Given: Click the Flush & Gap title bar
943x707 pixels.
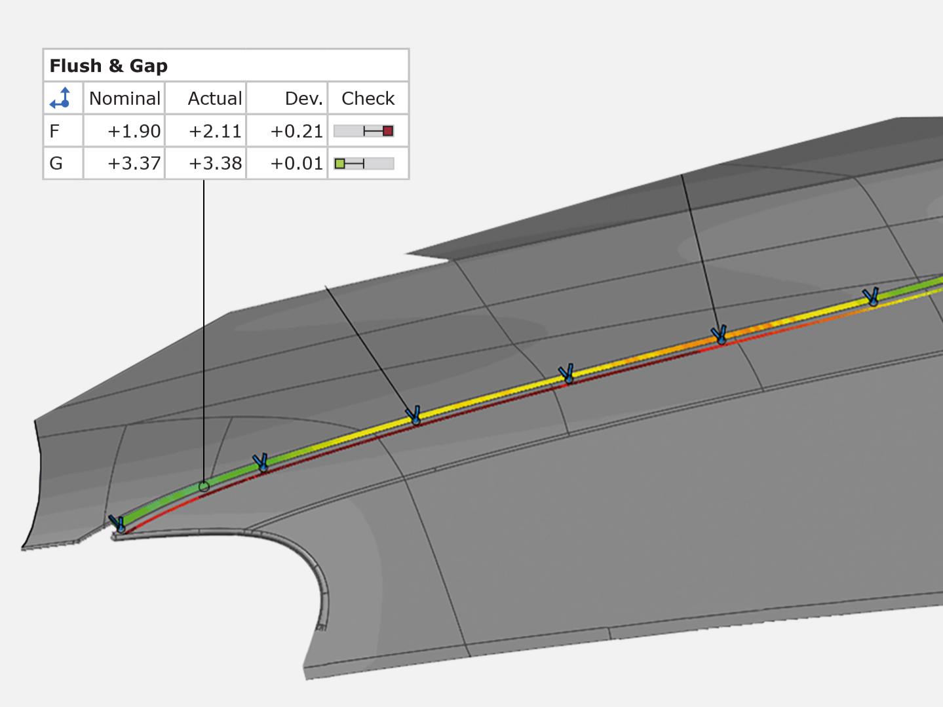Looking at the screenshot, I should point(109,65).
